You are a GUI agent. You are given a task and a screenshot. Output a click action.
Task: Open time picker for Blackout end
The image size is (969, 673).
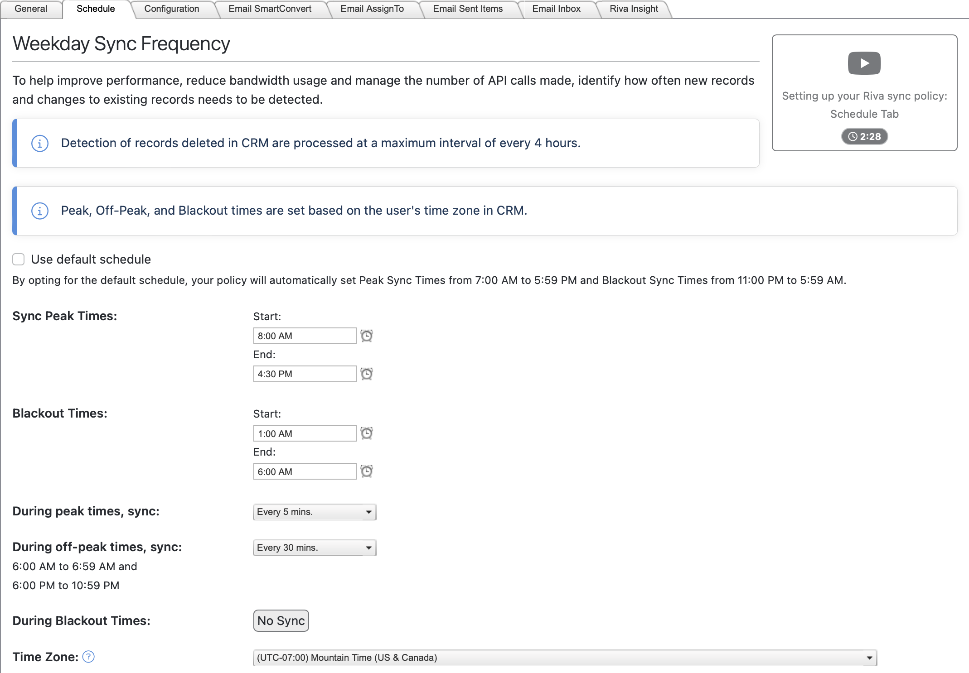[x=366, y=471]
